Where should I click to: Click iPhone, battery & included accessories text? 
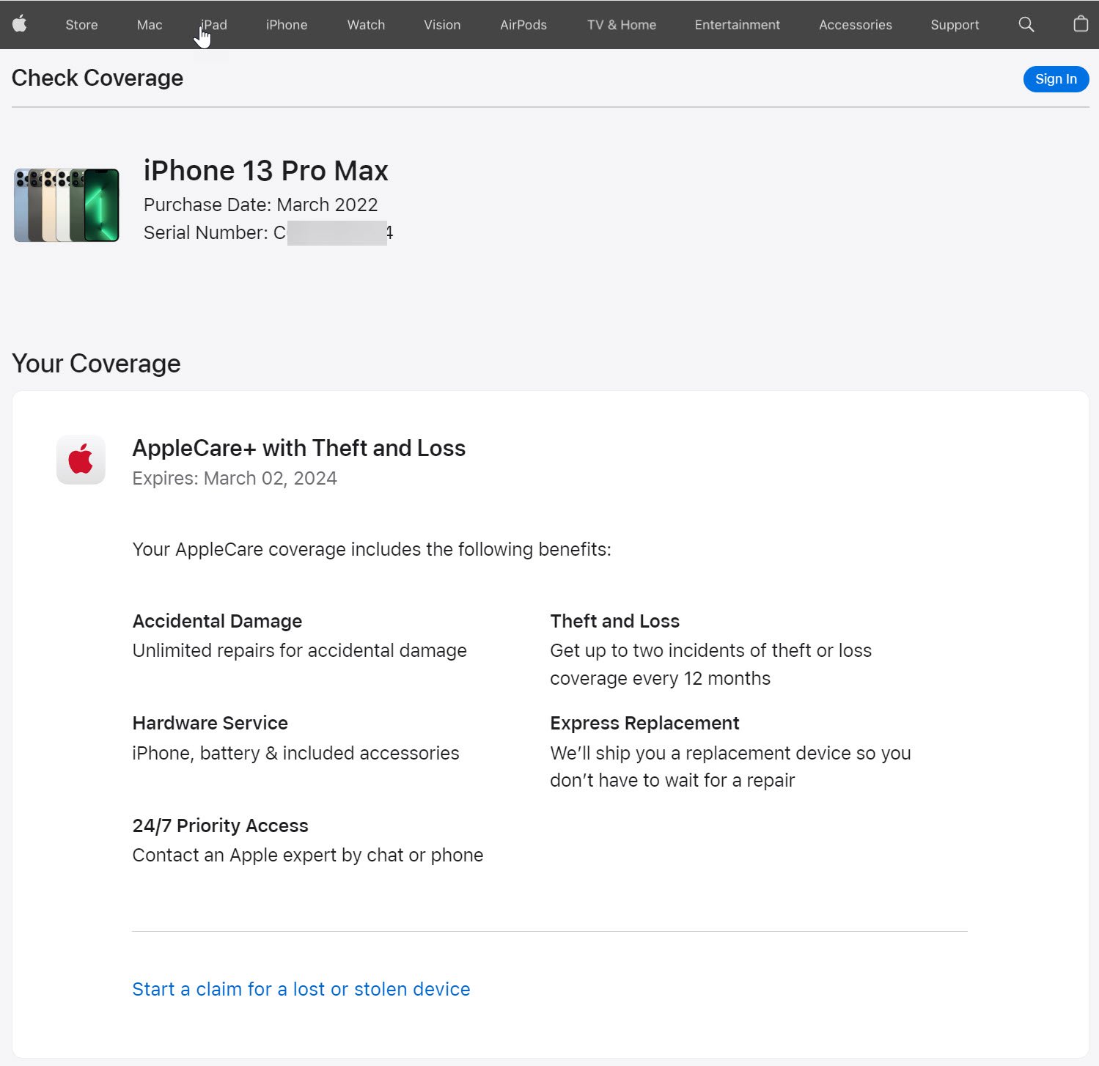coord(295,753)
